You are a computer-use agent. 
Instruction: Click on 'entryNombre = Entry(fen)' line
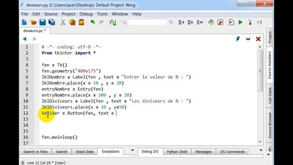[x=72, y=89]
